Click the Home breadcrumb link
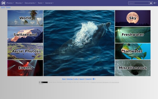 [x=3, y=7]
